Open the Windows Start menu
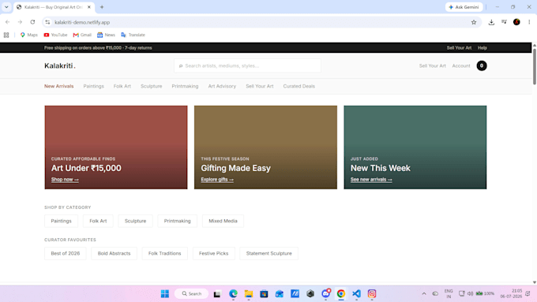Screen dimensions: 537x302 tap(165, 294)
